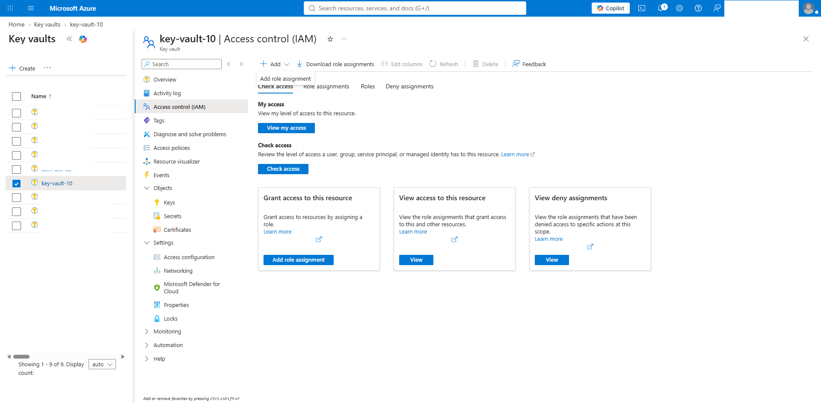Expand the Help section

[x=147, y=359]
